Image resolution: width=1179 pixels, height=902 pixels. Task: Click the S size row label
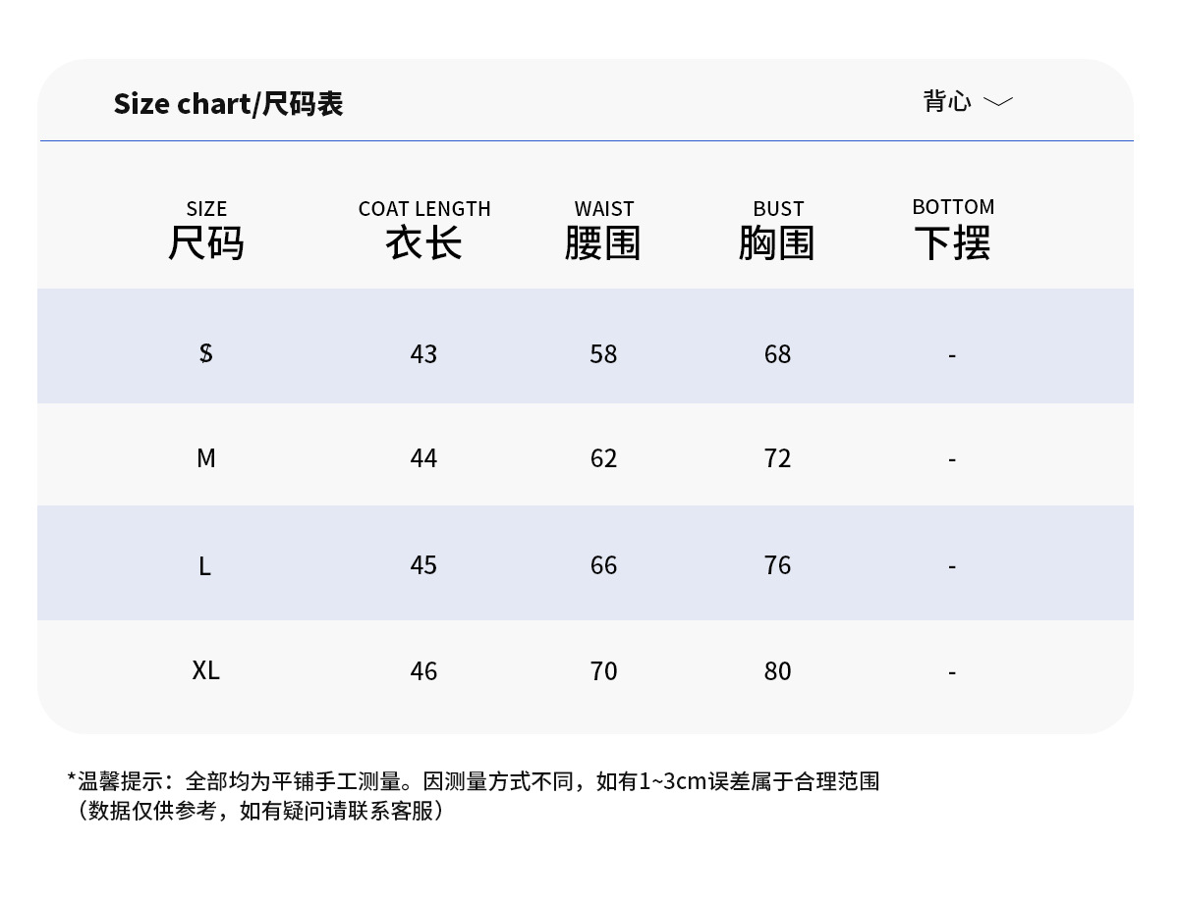[x=205, y=353]
